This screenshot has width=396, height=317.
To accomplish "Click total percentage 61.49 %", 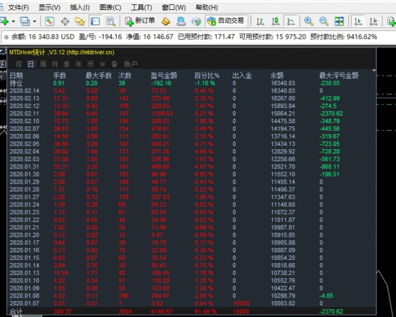I will click(x=206, y=312).
